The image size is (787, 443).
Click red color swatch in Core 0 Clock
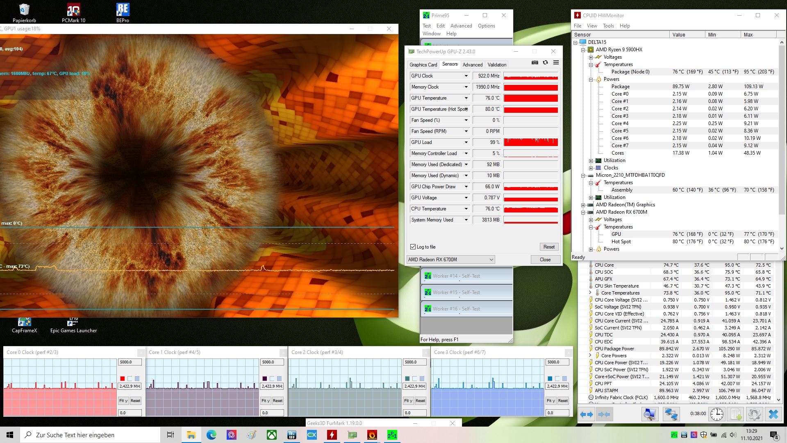122,378
